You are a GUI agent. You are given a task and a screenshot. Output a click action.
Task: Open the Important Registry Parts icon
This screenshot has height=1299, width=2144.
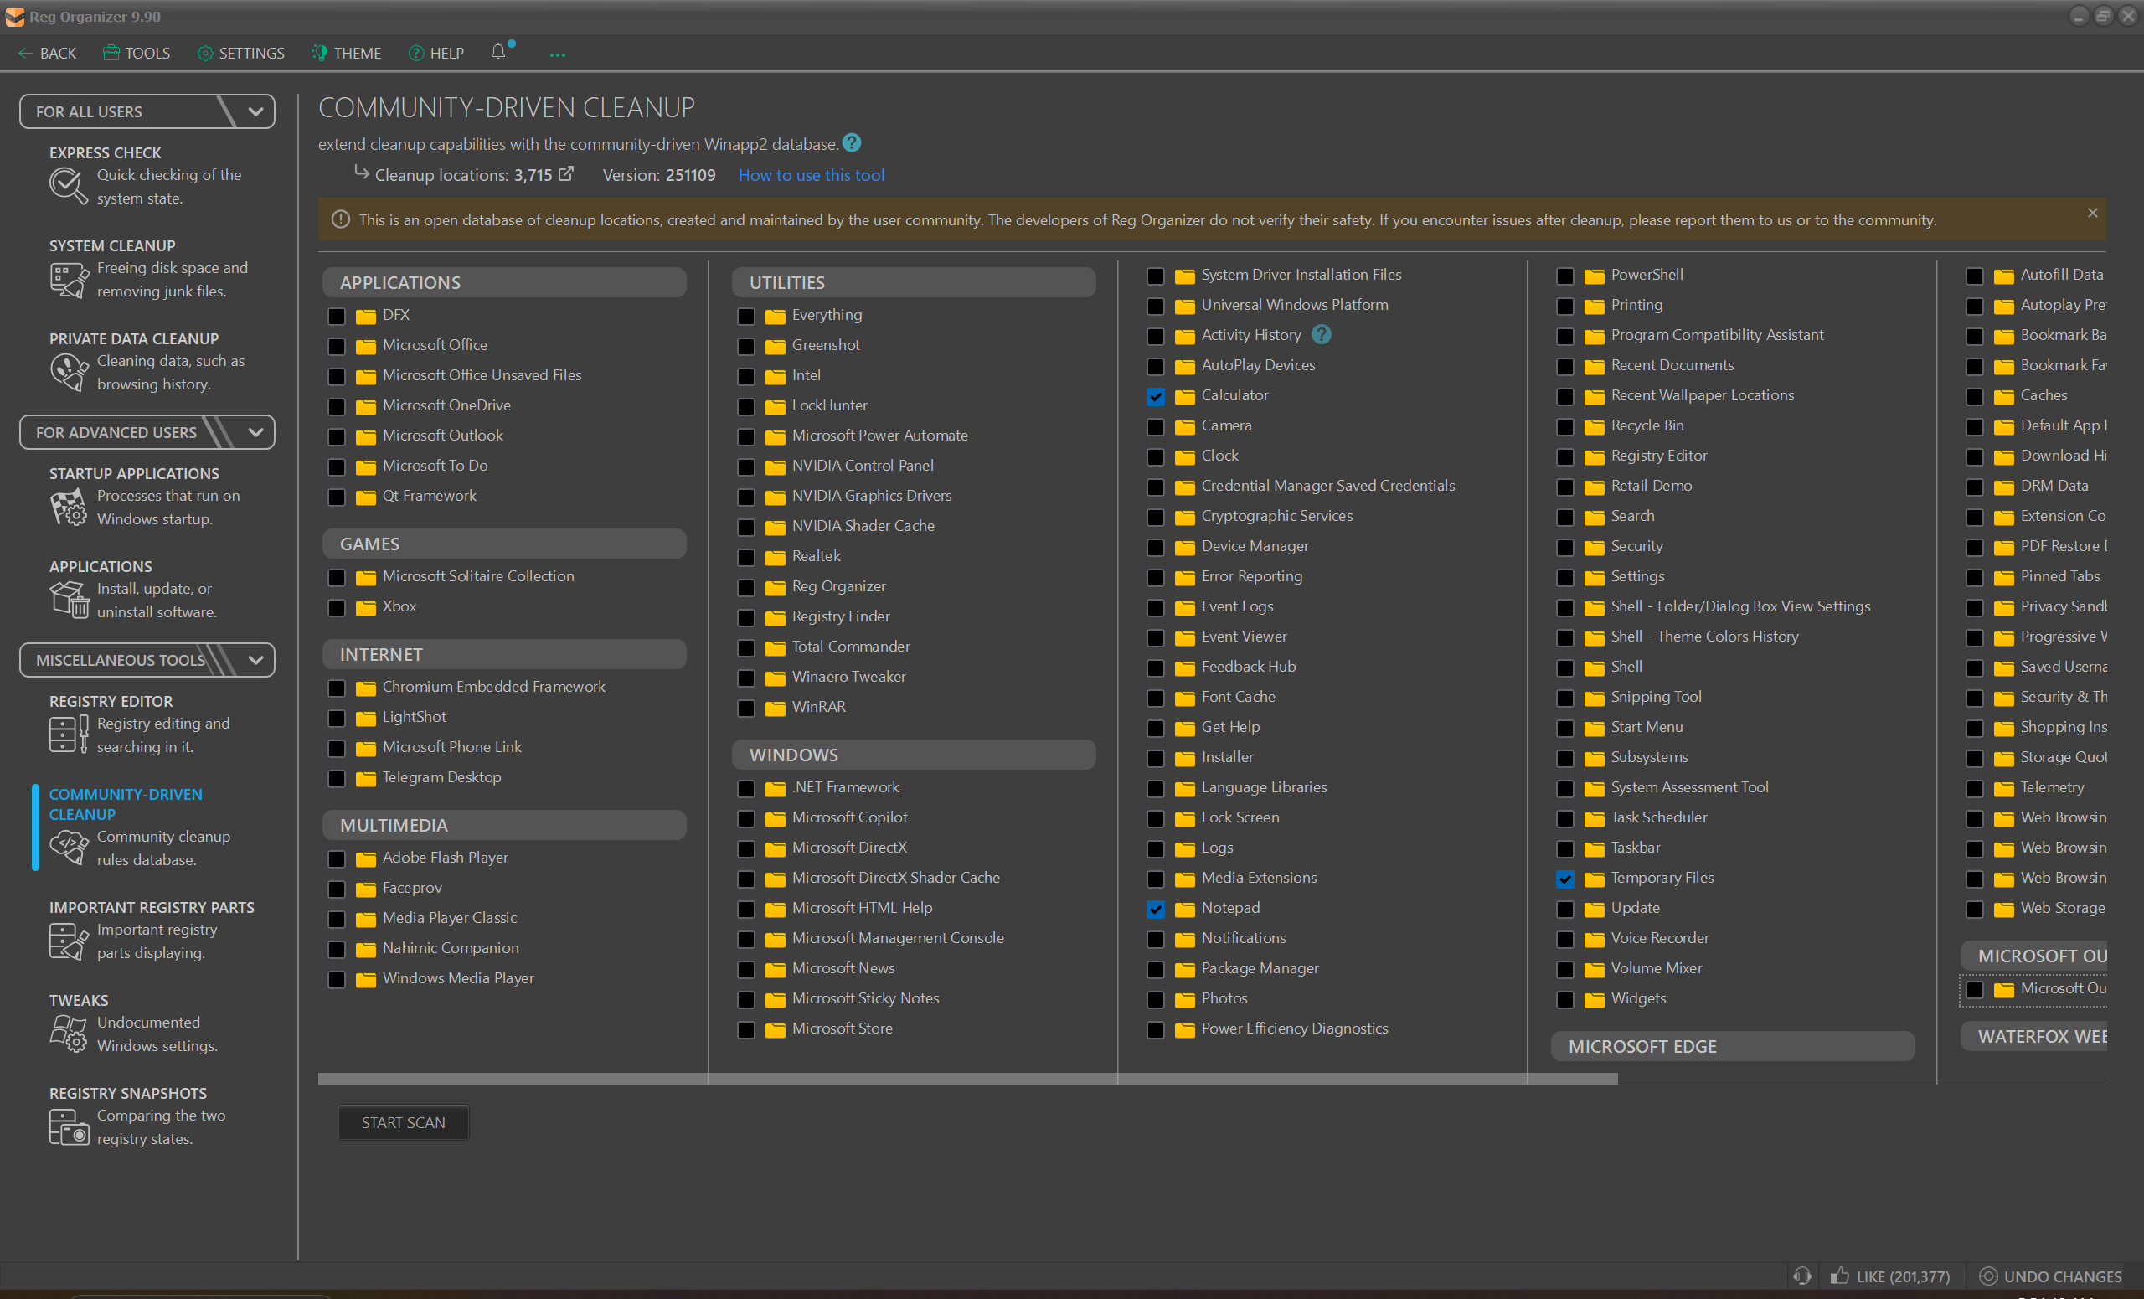pos(68,941)
